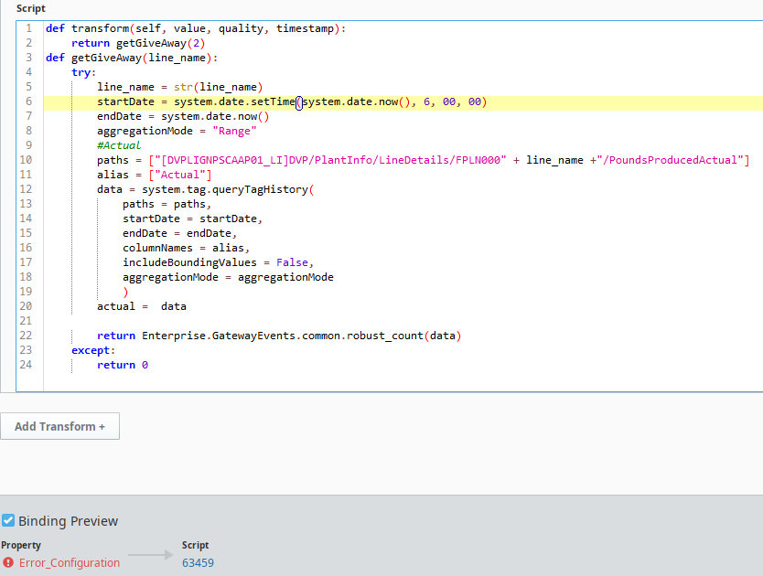Viewport: 763px width, 576px height.
Task: Click the closing red parenthesis on line 19
Action: pos(125,292)
